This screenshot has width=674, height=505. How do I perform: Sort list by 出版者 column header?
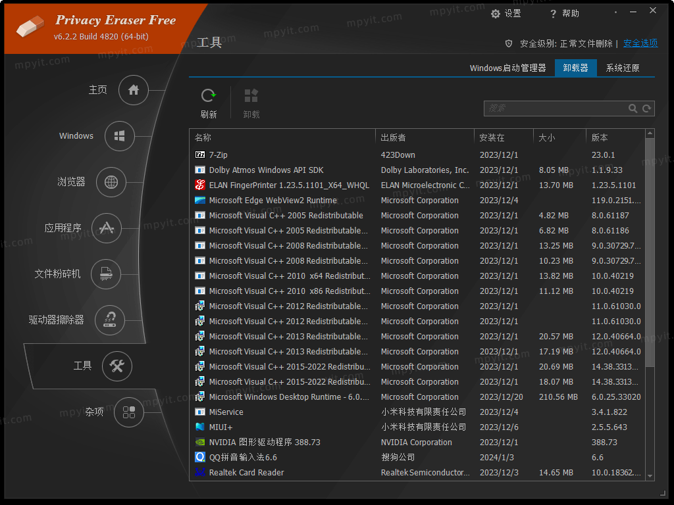click(x=425, y=137)
